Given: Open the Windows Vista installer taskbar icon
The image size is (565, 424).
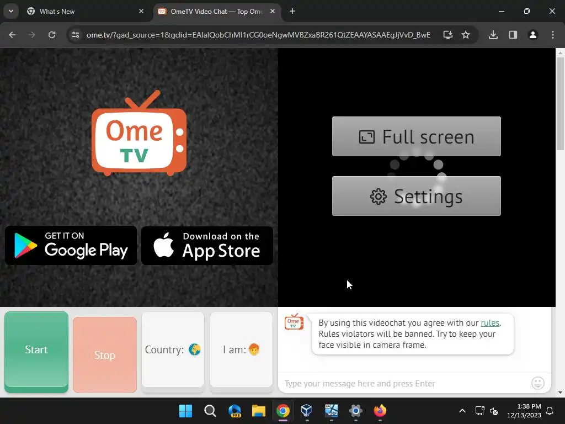Looking at the screenshot, I should click(x=332, y=411).
